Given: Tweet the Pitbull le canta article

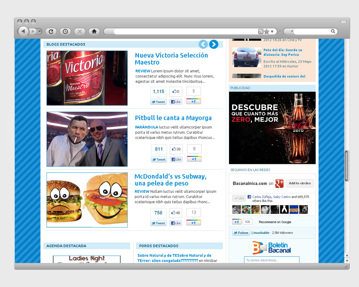Looking at the screenshot, I should 159,160.
